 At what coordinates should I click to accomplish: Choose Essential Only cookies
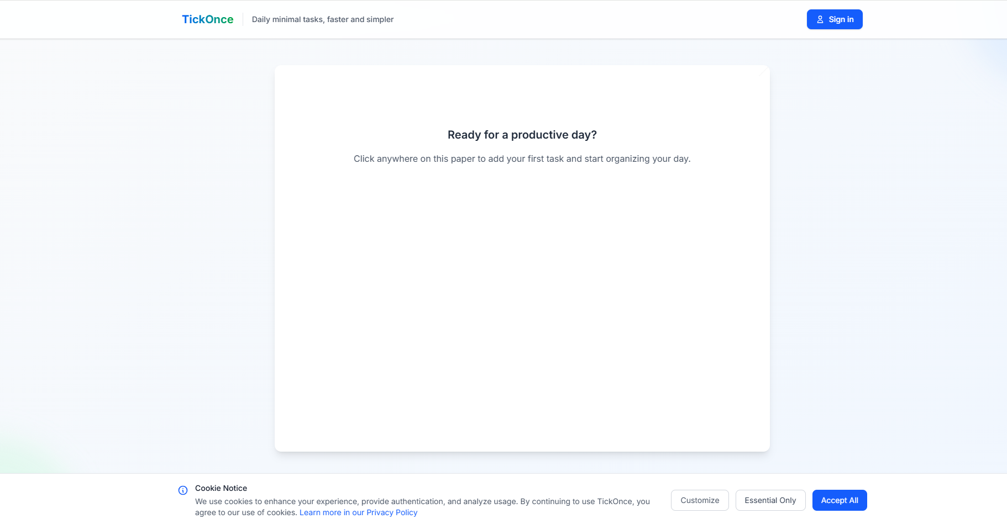770,500
